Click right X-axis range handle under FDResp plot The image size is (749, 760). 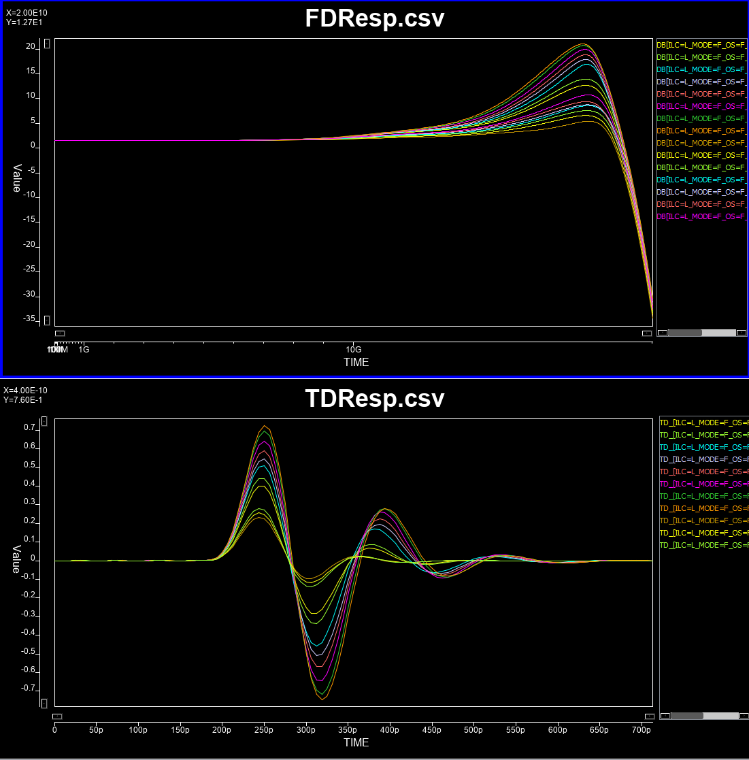coord(647,333)
